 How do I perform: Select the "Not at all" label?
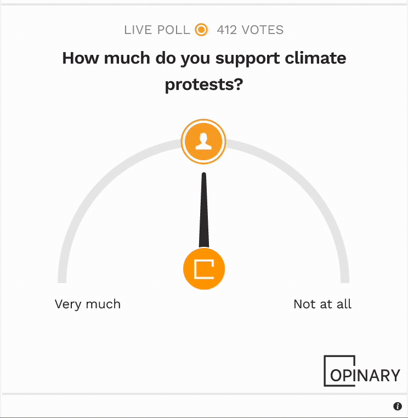[322, 304]
